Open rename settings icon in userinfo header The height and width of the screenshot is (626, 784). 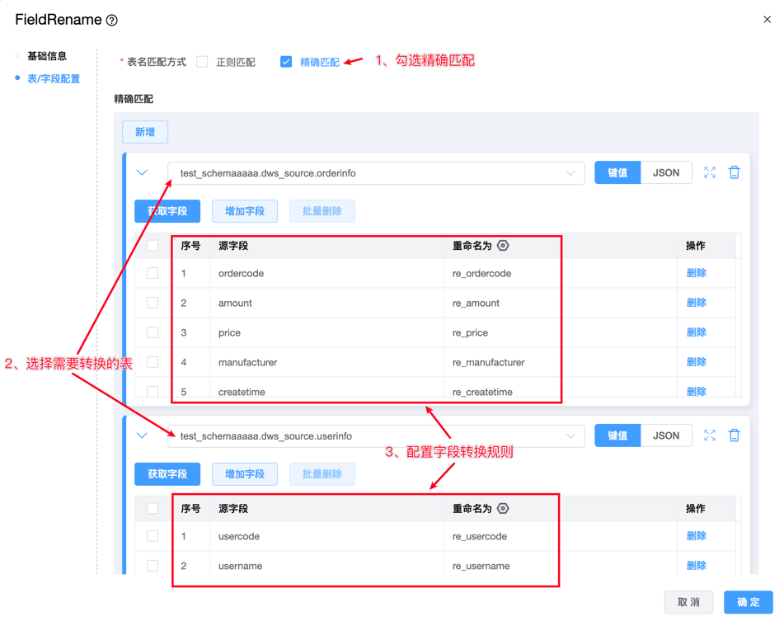503,509
